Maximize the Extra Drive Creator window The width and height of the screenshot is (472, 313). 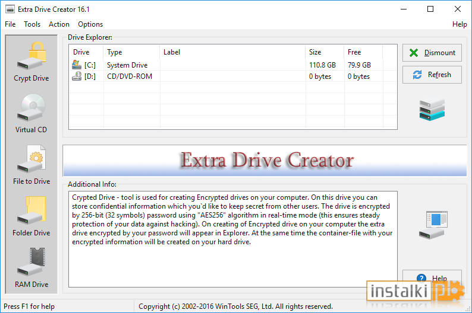pyautogui.click(x=430, y=9)
